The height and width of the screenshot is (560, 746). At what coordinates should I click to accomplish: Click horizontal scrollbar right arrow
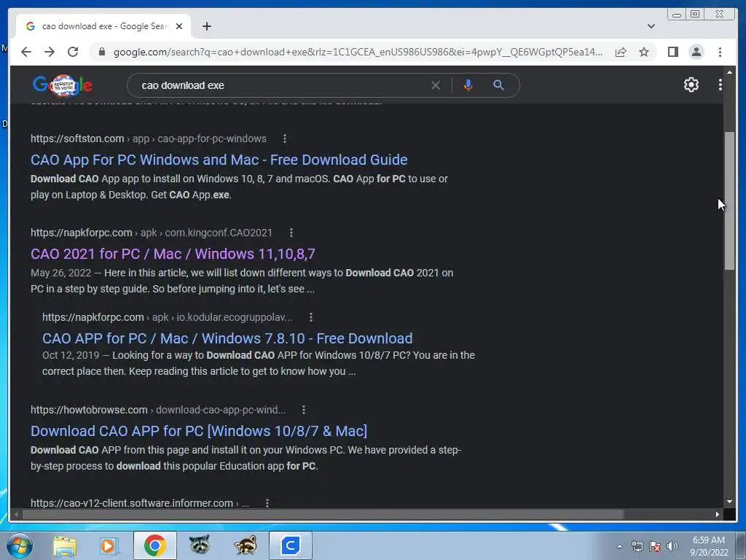pyautogui.click(x=718, y=514)
